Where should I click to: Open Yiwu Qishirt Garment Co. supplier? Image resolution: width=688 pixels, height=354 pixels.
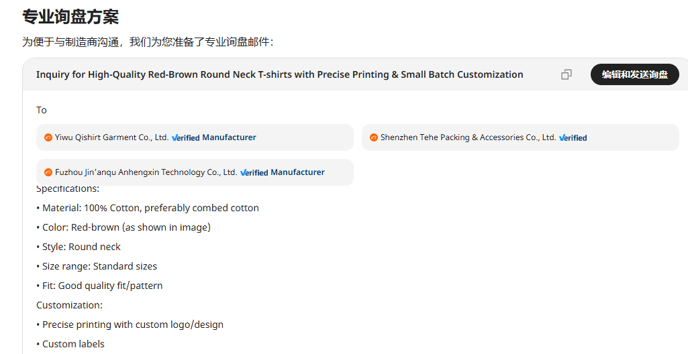click(x=111, y=137)
